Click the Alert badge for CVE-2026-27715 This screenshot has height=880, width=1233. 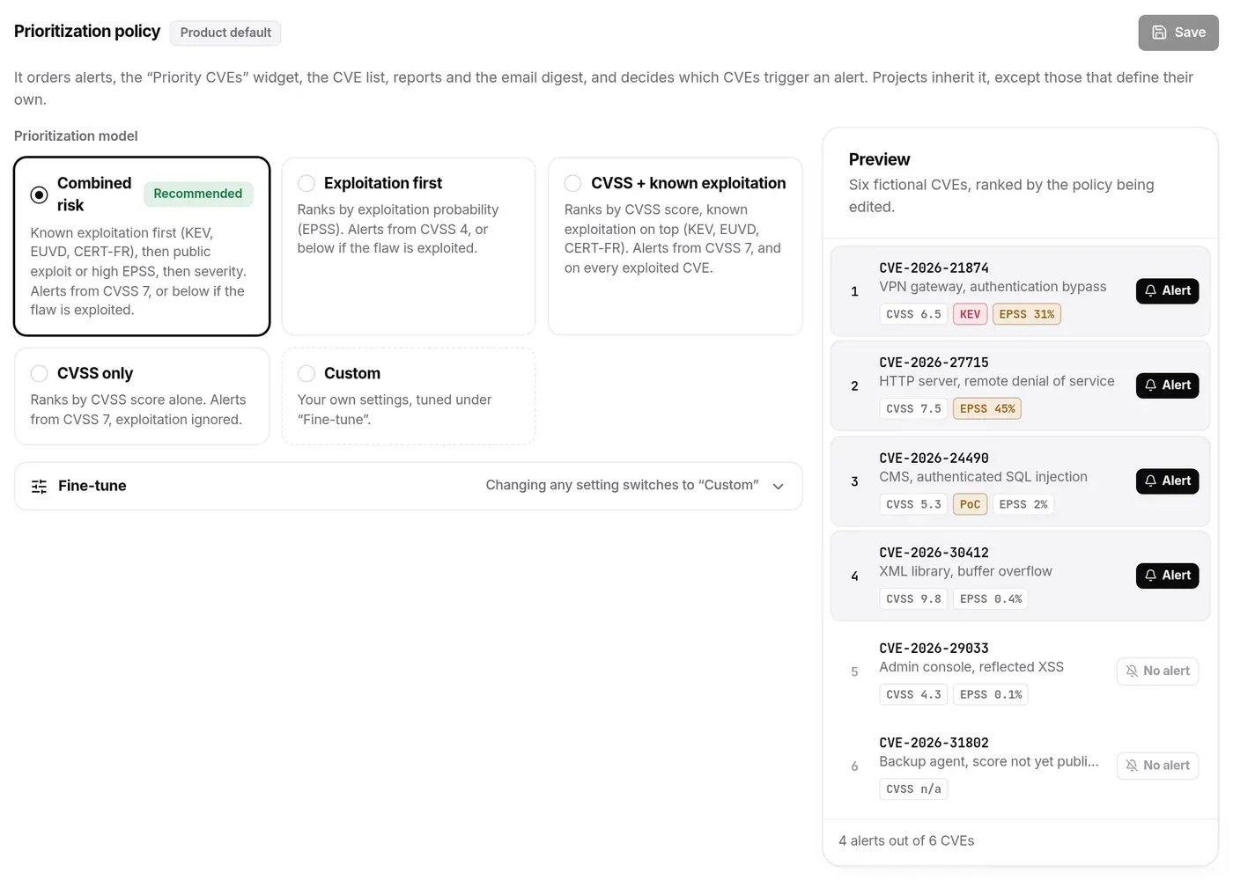click(1167, 385)
